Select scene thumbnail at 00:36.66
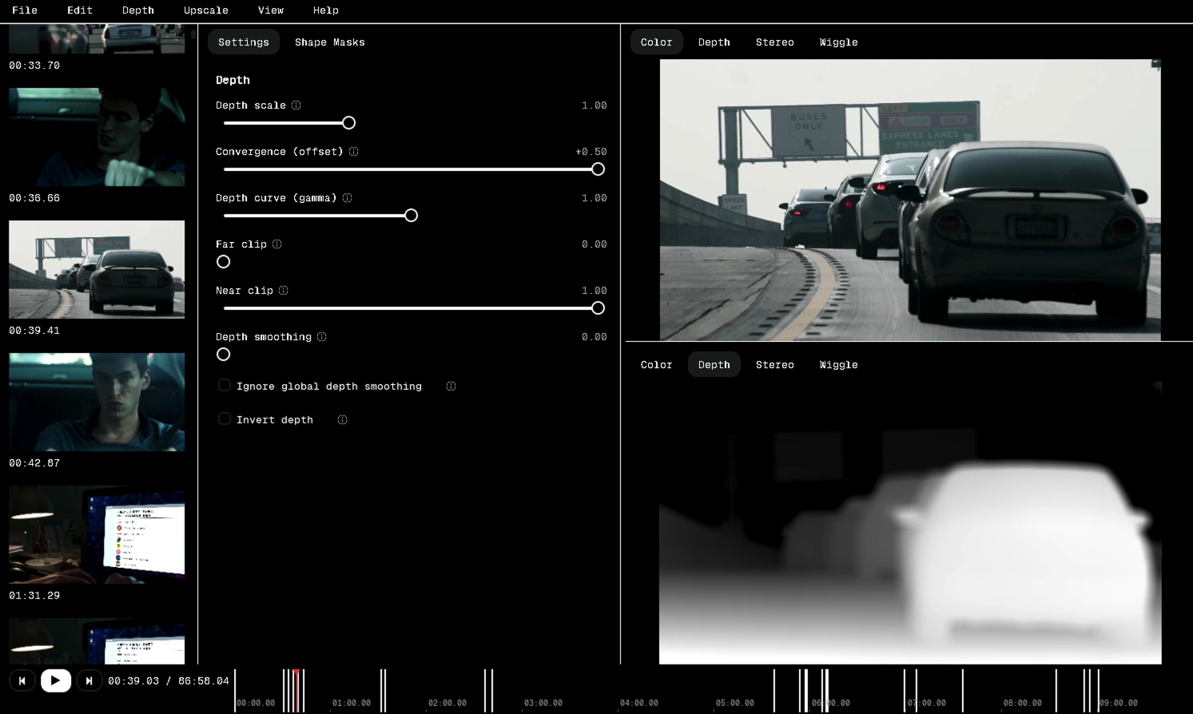 pos(97,137)
